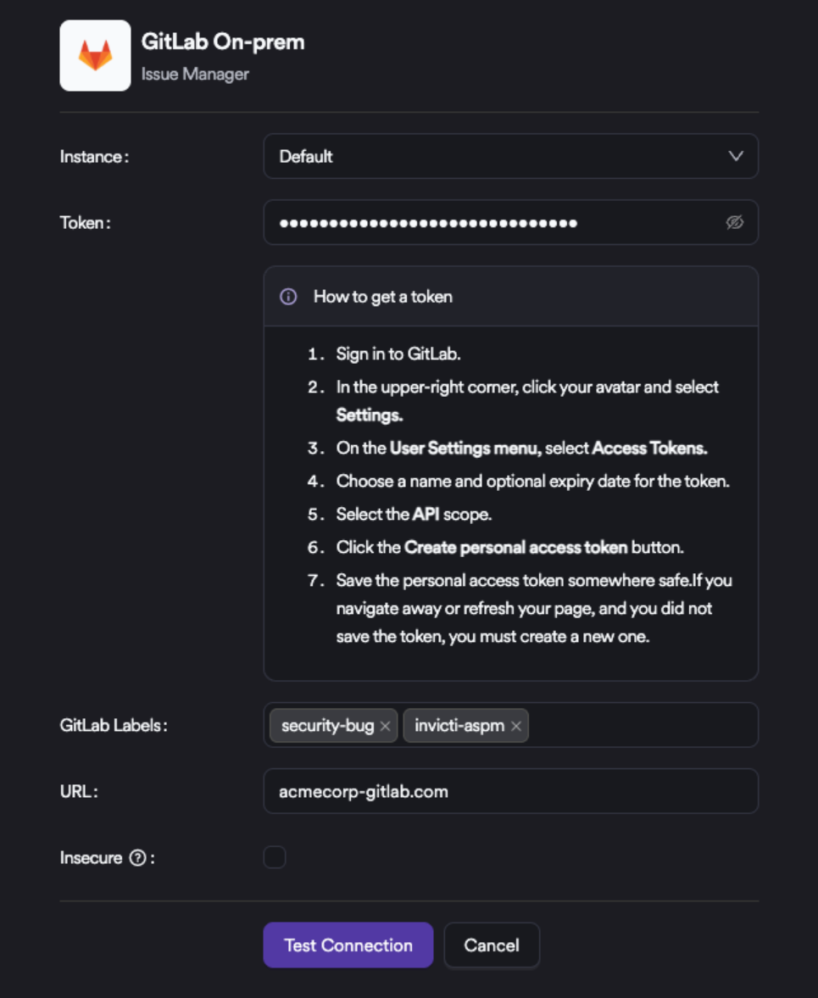This screenshot has height=998, width=818.
Task: Expand the Instance dropdown chevron
Action: tap(735, 156)
